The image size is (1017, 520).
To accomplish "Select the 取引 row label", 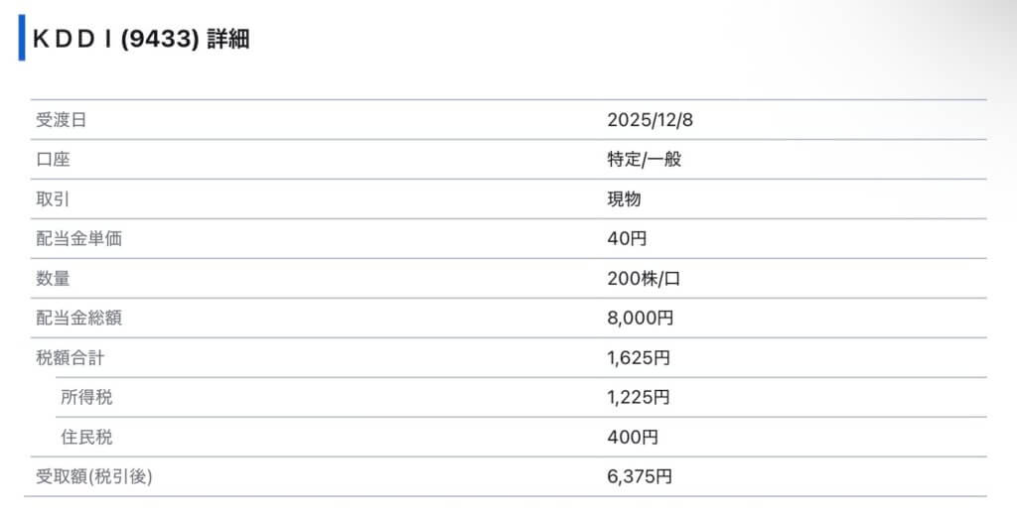I will tap(53, 199).
